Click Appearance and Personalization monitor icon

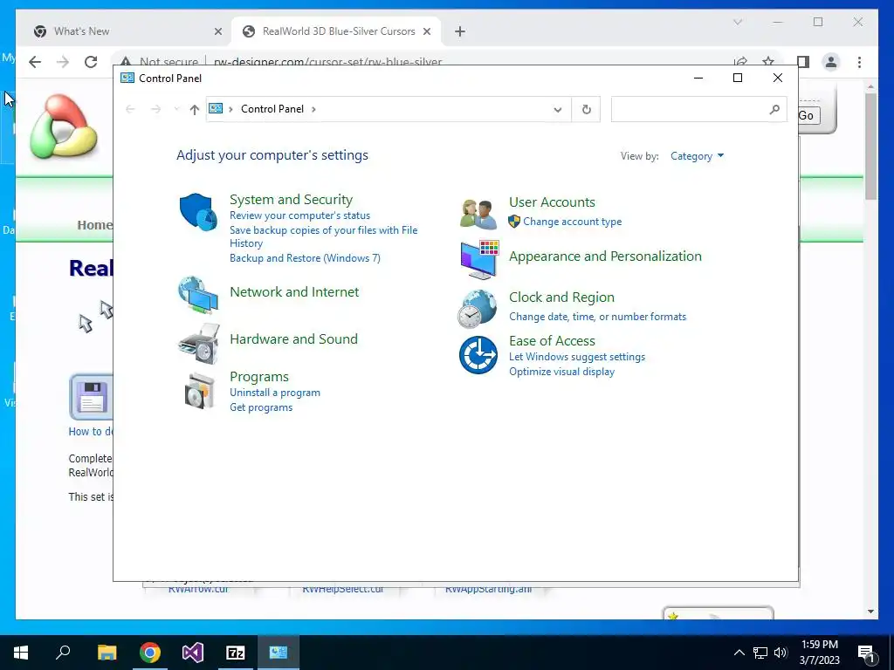(479, 259)
